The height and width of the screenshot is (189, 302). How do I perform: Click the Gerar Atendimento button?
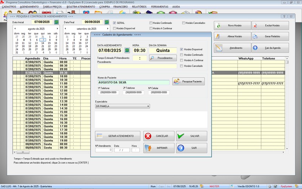coord(117,136)
